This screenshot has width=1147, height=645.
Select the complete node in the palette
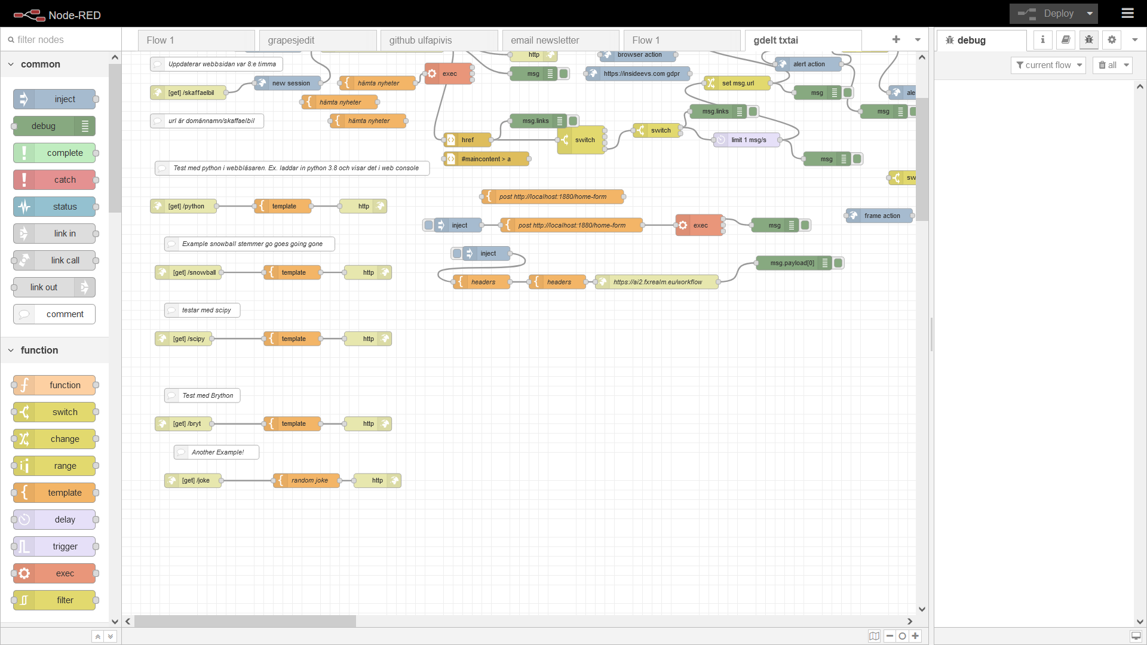[54, 153]
